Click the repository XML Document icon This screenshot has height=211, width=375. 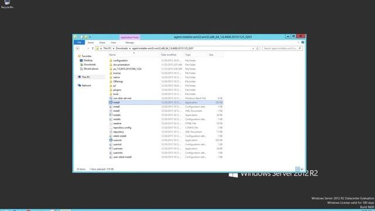(x=111, y=132)
